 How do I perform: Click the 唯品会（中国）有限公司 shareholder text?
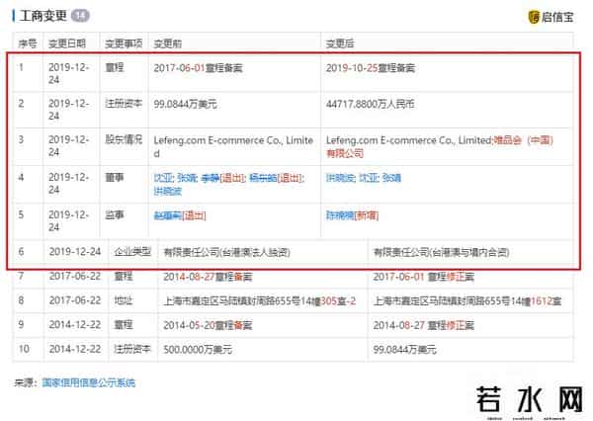440,147
